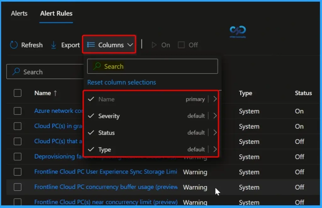Click System type in Cloud PC(s) in grace row
Image resolution: width=322 pixels, height=208 pixels.
tap(249, 127)
